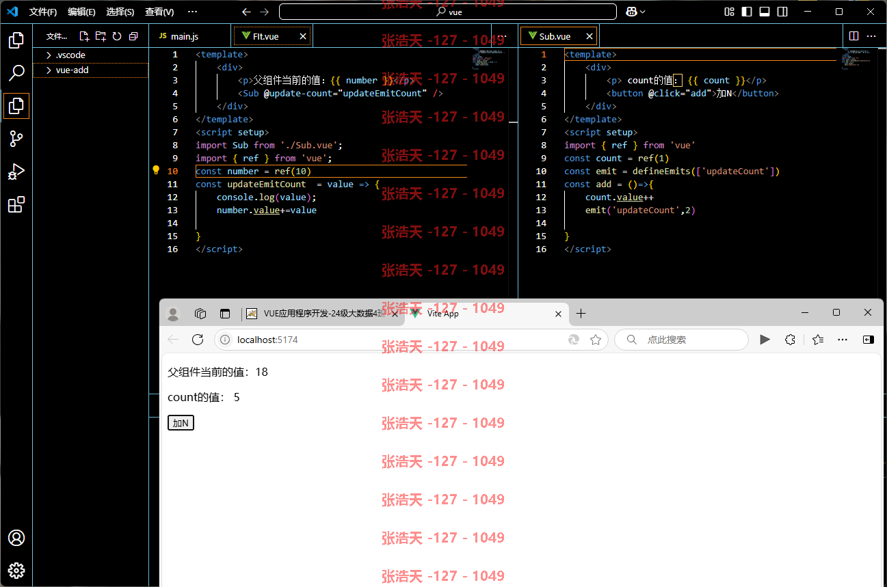This screenshot has width=887, height=587.
Task: View site information for localhost
Action: point(225,340)
